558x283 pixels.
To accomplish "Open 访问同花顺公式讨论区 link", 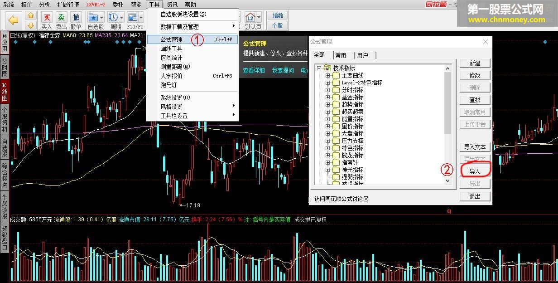I will point(342,199).
